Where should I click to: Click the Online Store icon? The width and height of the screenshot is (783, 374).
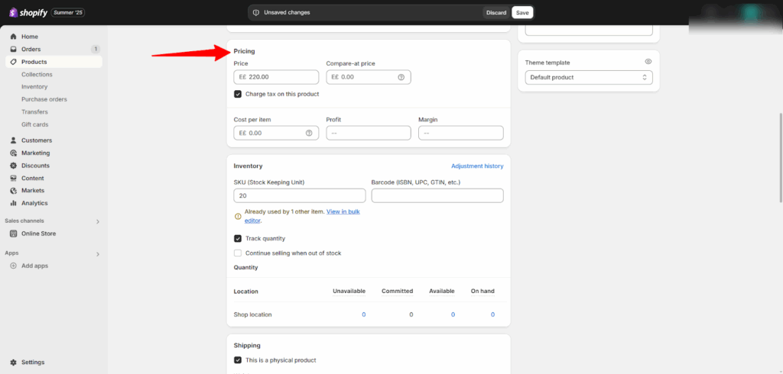click(x=14, y=234)
